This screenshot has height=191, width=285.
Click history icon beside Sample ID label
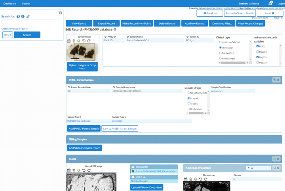click(x=187, y=37)
